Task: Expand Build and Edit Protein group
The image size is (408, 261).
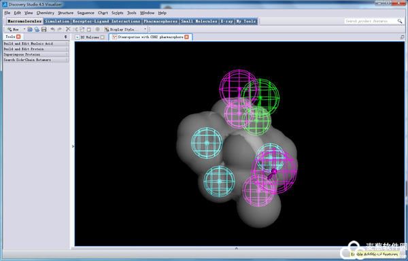Action: 36,49
